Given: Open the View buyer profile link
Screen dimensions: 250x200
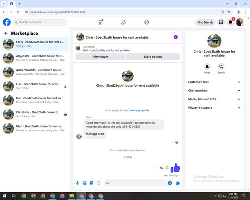Looking at the screenshot, I should [x=139, y=110].
